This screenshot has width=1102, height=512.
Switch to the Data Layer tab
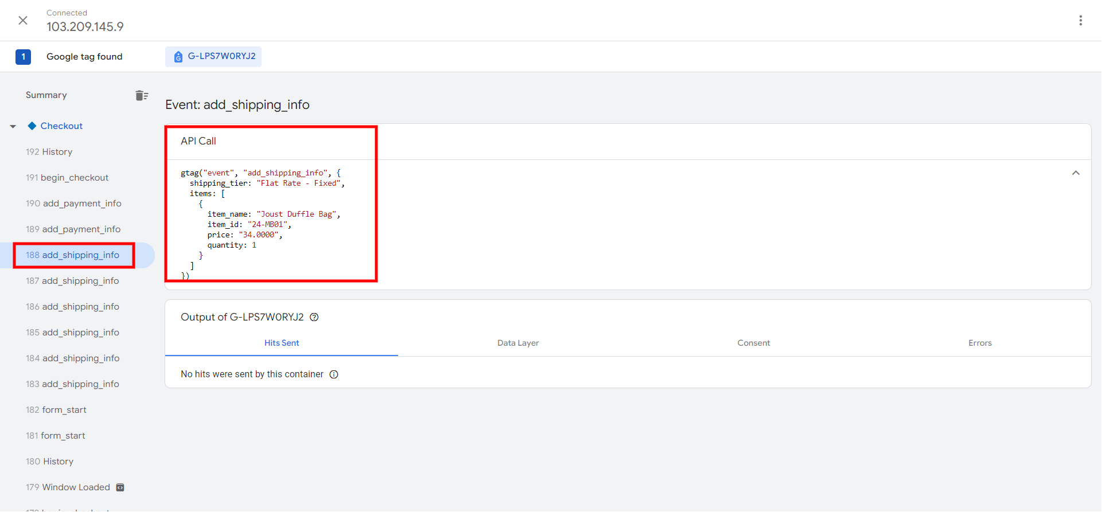[517, 343]
